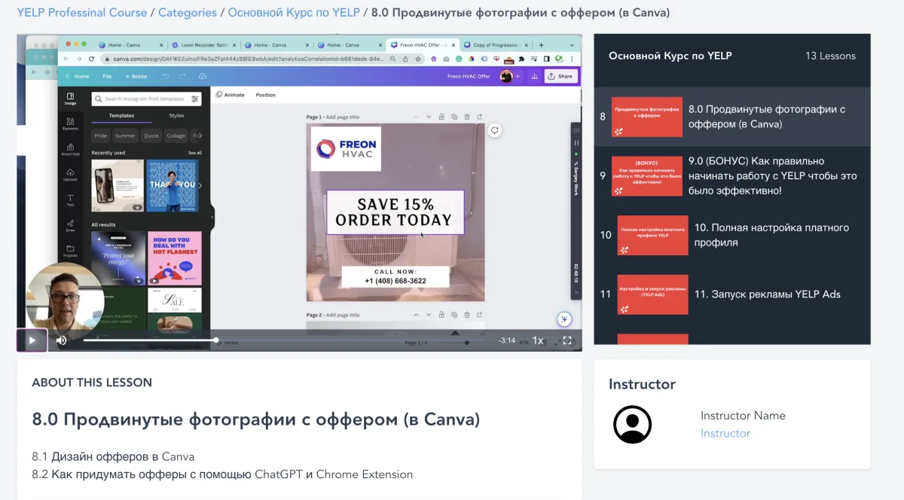Click the Thank You blue template thumbnail
The width and height of the screenshot is (904, 500).
[x=172, y=184]
